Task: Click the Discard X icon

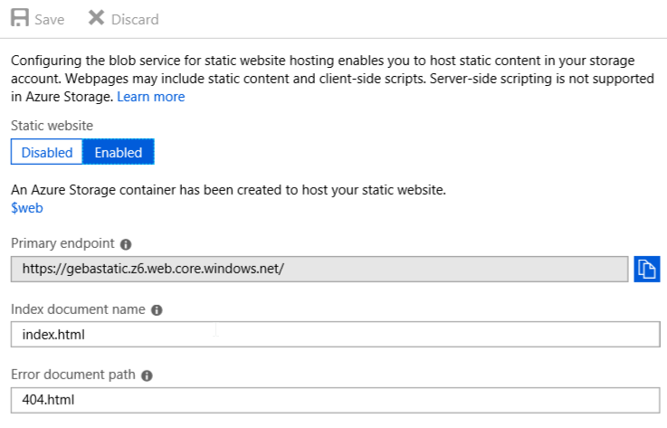Action: [96, 19]
